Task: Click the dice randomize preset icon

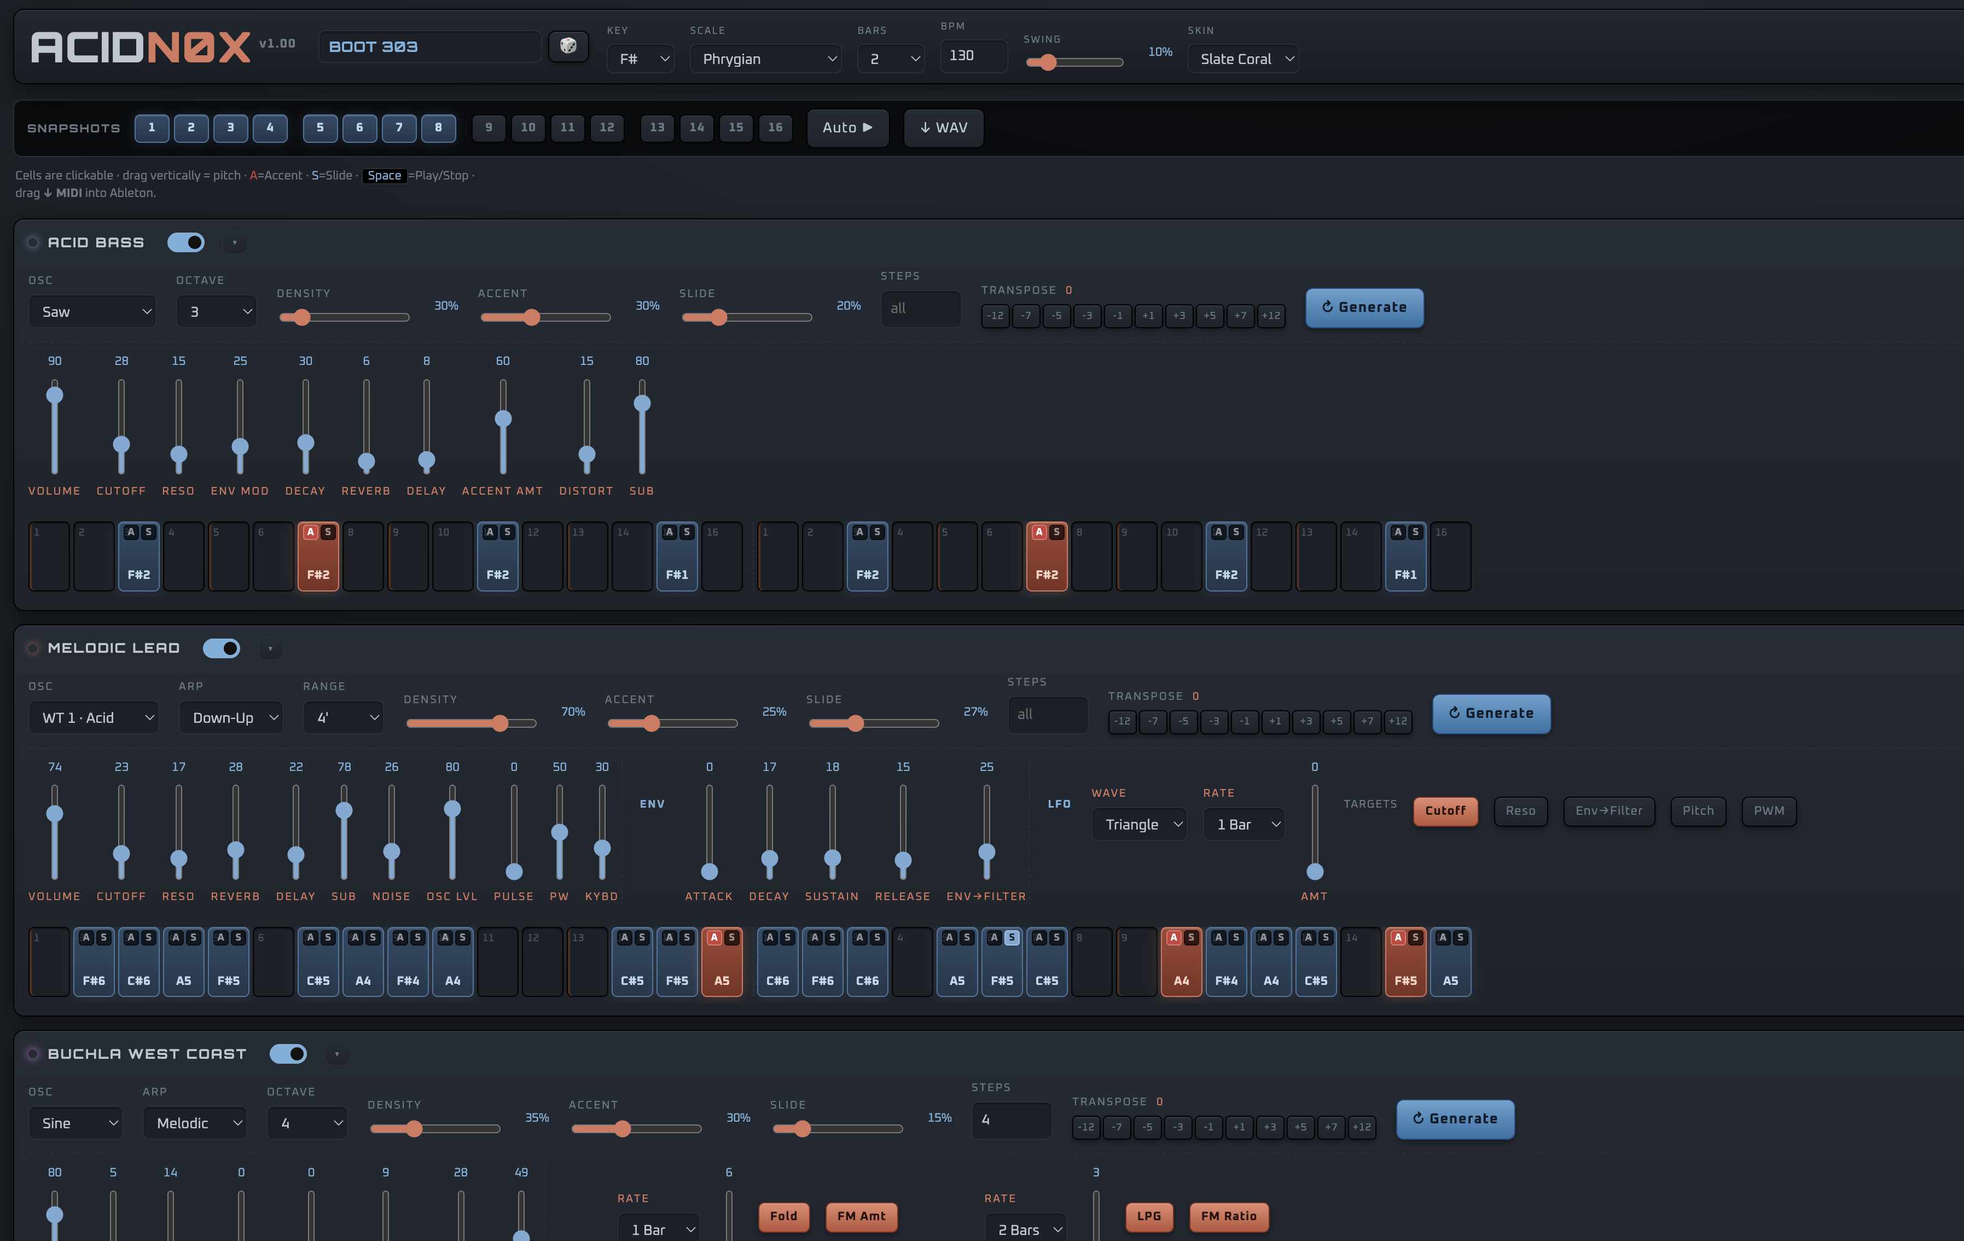Action: 568,47
